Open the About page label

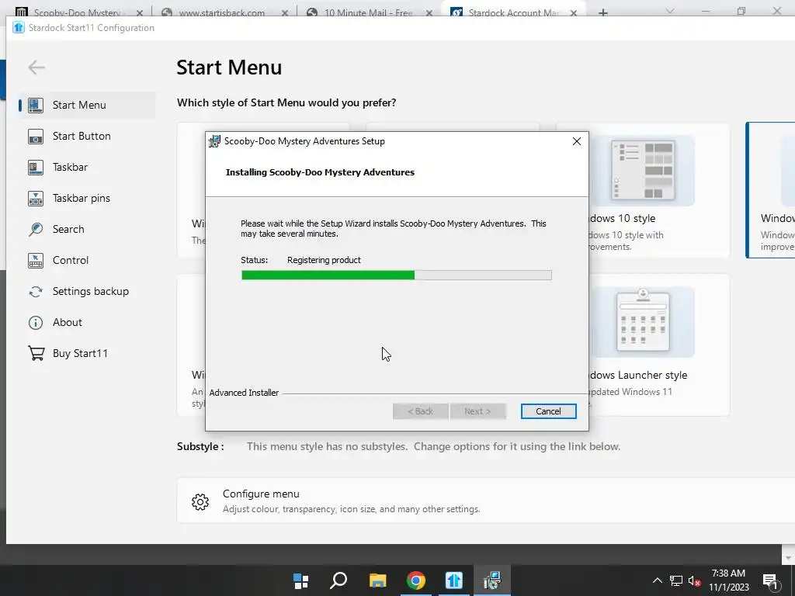tap(68, 322)
